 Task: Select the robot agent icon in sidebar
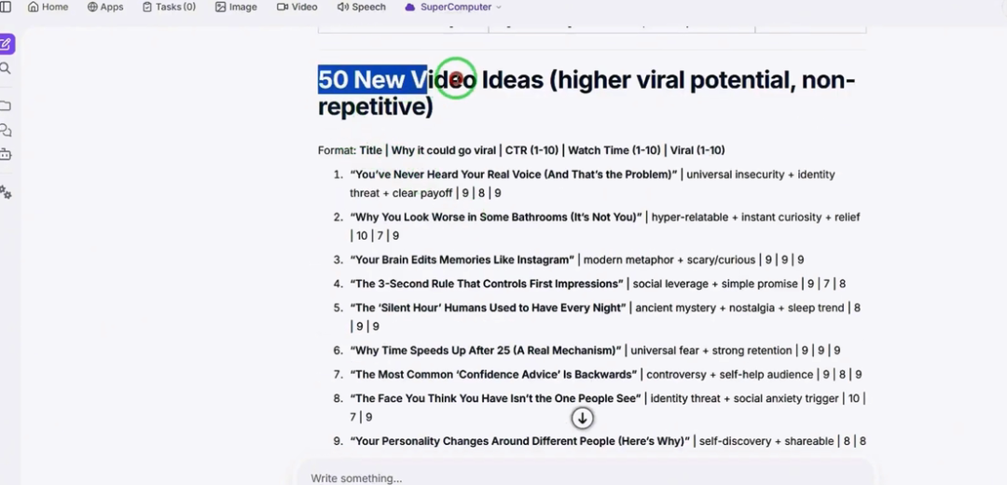(x=6, y=155)
